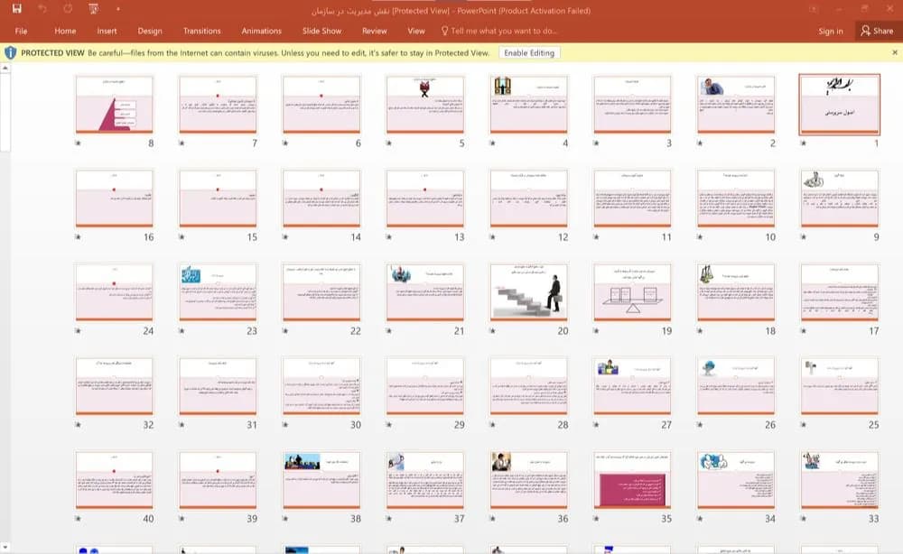Image resolution: width=903 pixels, height=554 pixels.
Task: Click the Enable Editing button
Action: click(x=529, y=53)
